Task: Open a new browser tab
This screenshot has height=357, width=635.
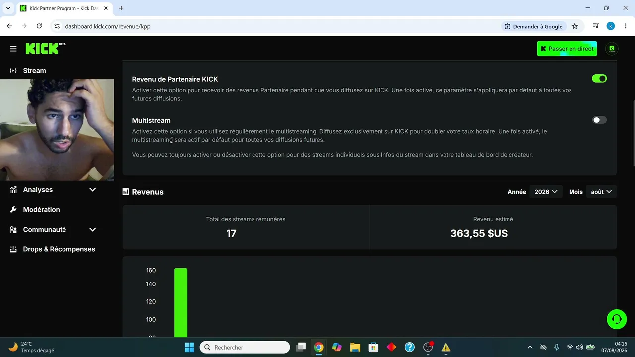Action: 121,8
